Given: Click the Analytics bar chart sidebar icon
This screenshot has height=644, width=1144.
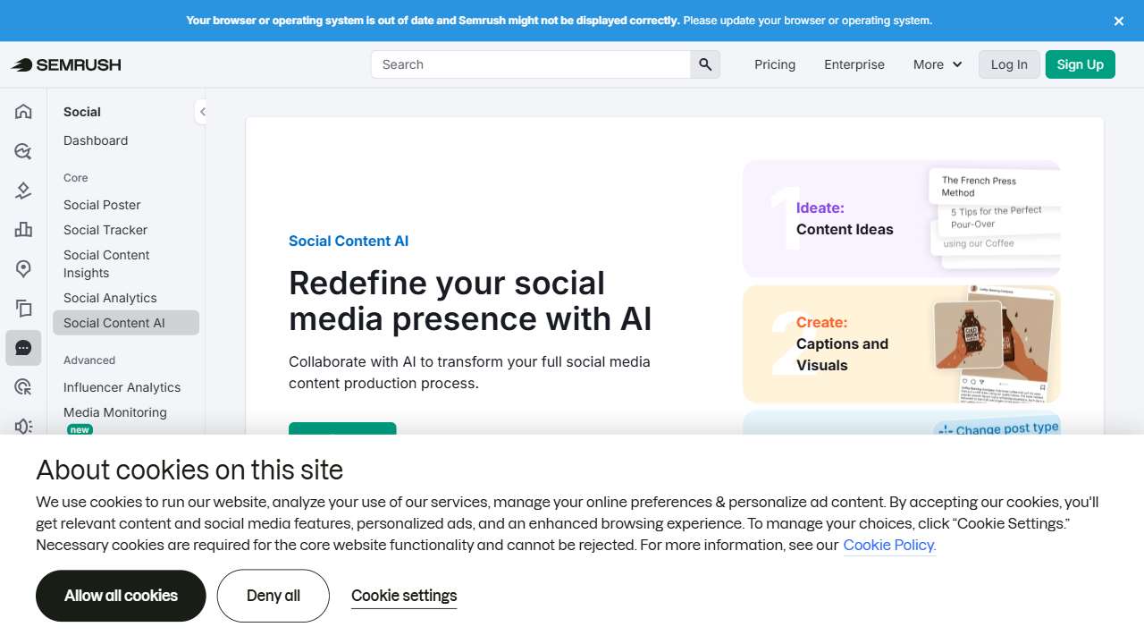Looking at the screenshot, I should pos(22,230).
